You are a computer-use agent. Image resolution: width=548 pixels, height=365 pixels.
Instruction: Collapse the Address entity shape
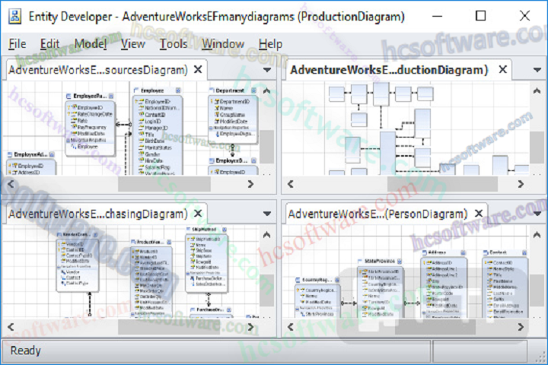tap(463, 252)
